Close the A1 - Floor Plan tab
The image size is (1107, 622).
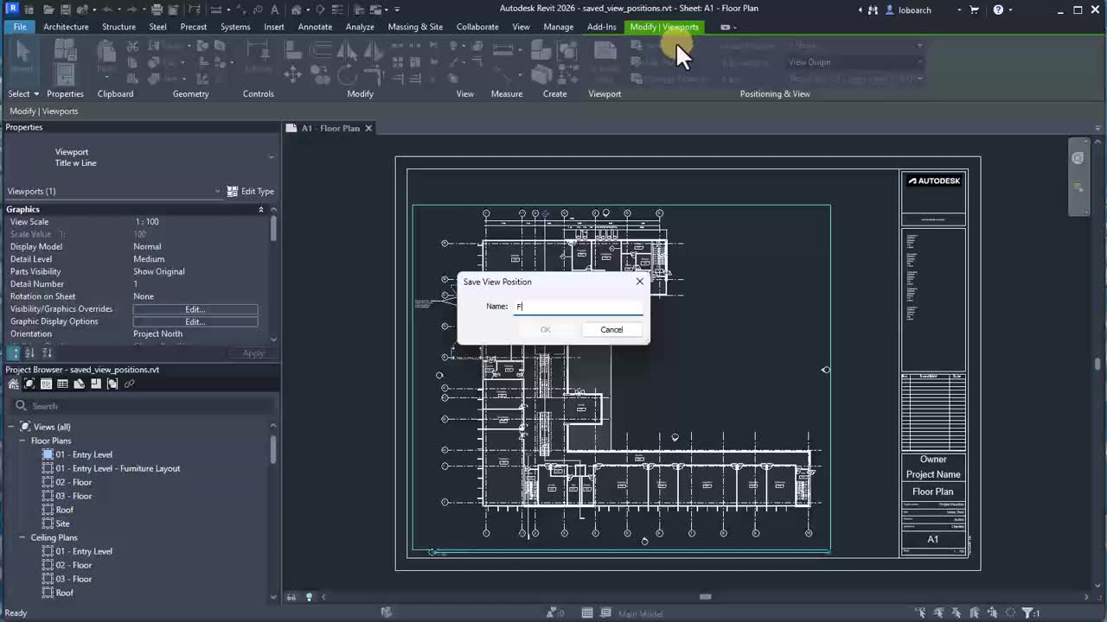tap(368, 128)
